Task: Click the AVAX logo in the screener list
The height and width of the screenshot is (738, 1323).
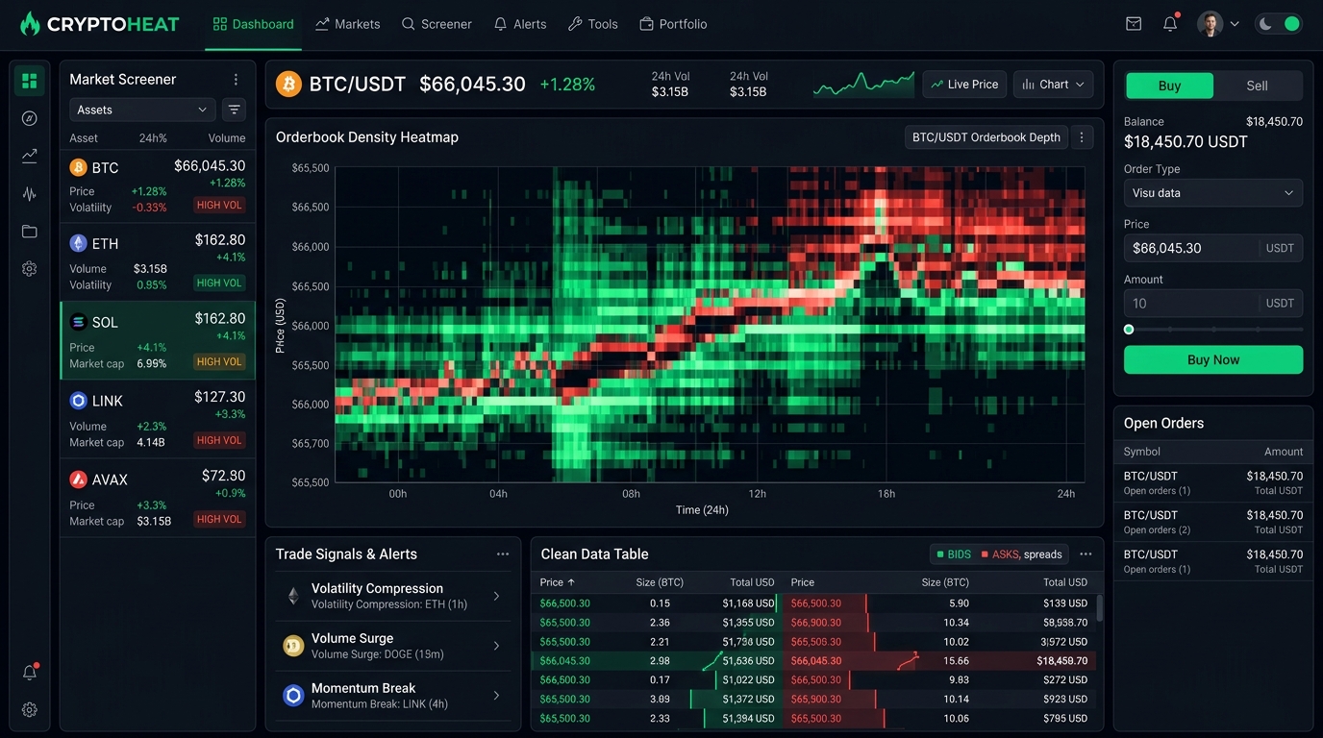Action: (79, 479)
